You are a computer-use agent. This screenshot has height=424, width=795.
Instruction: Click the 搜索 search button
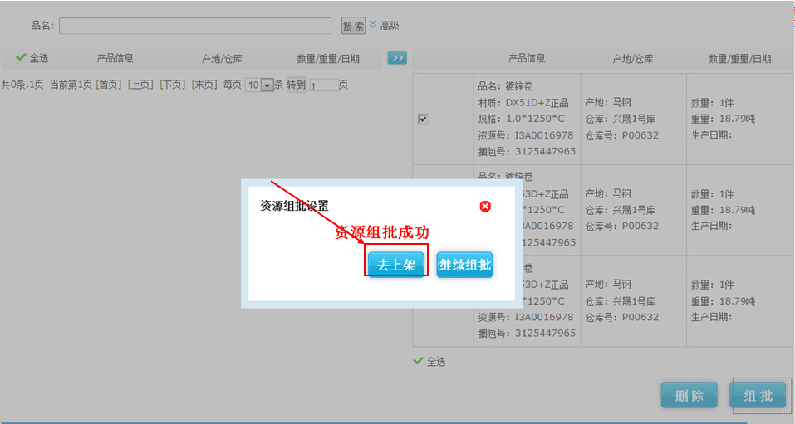353,26
